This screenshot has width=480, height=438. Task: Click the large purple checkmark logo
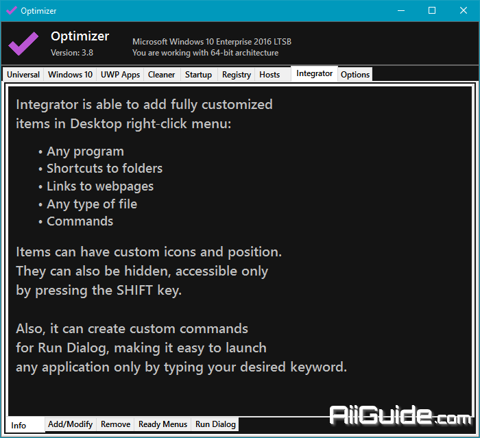click(x=23, y=43)
